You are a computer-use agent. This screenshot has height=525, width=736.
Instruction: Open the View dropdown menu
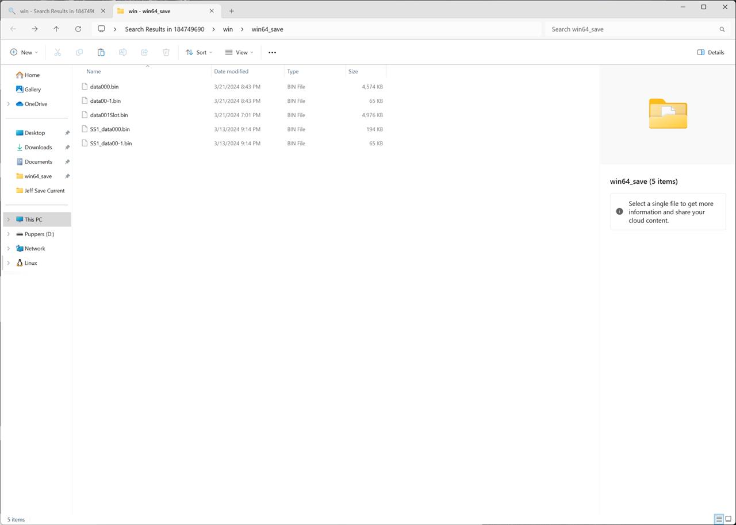click(239, 52)
